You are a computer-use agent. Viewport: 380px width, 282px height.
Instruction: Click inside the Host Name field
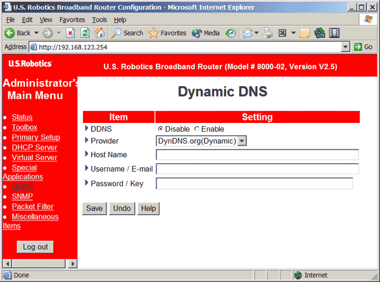[257, 155]
